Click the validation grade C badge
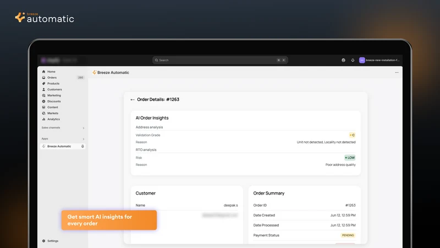Image resolution: width=440 pixels, height=248 pixels. (x=352, y=135)
